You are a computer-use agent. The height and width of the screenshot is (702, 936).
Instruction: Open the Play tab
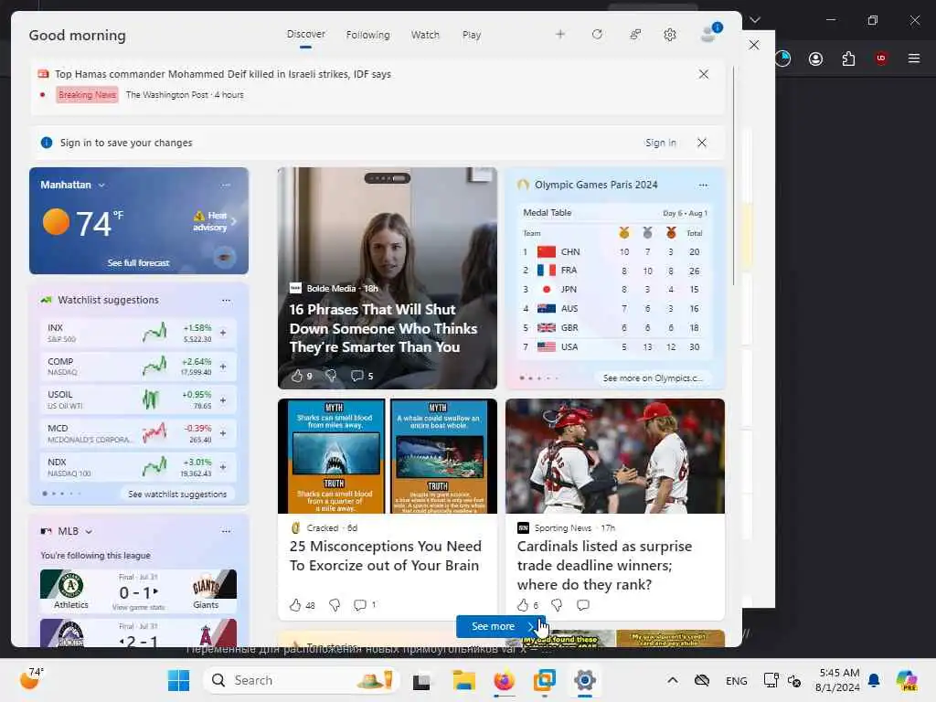point(472,36)
